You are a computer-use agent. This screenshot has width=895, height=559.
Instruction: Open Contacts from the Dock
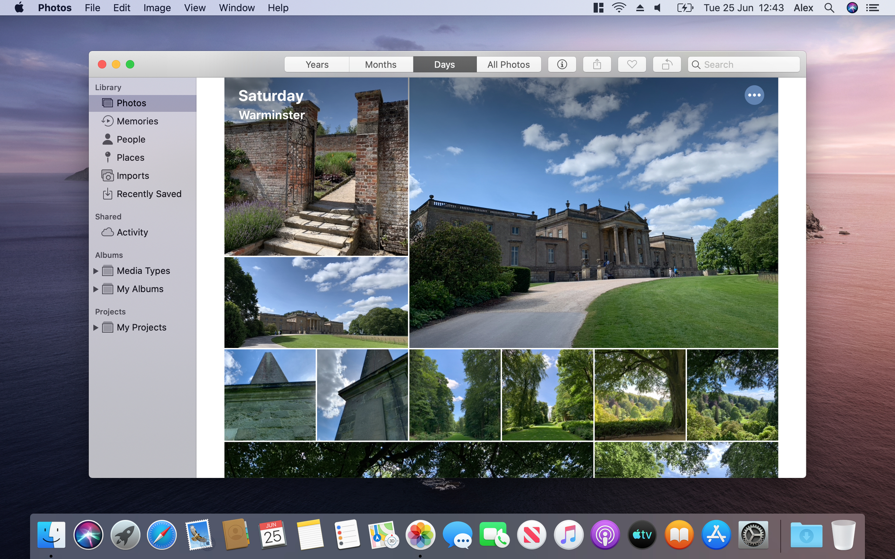coord(236,535)
